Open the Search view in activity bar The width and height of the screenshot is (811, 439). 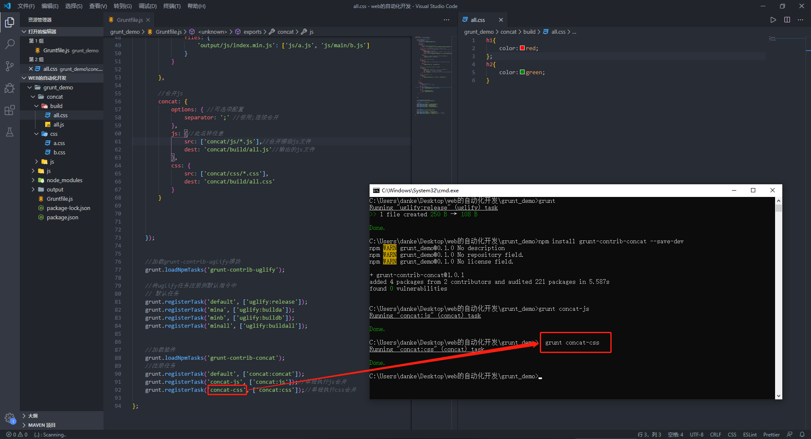pyautogui.click(x=10, y=44)
